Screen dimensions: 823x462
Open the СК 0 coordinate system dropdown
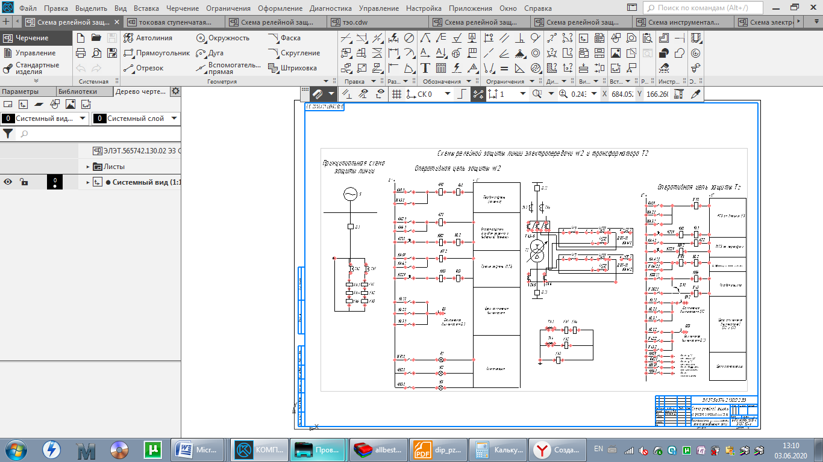[x=447, y=94]
